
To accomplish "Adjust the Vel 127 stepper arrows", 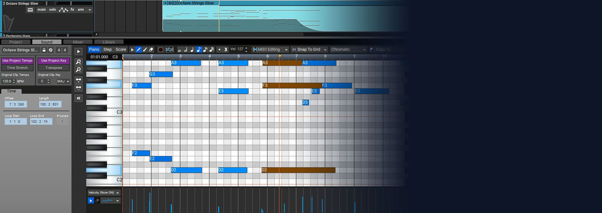I will point(247,49).
